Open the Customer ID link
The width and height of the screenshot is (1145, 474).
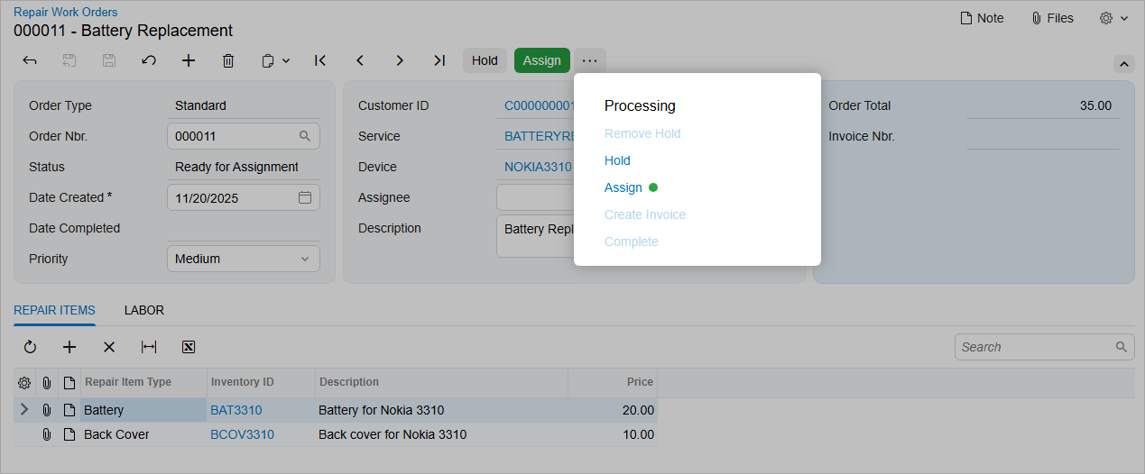[539, 105]
